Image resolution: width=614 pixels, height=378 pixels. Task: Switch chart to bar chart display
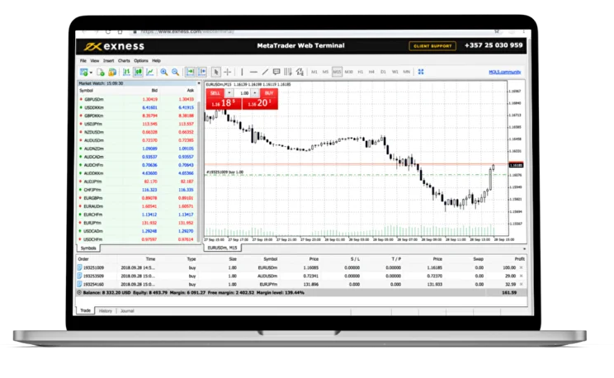pyautogui.click(x=126, y=72)
